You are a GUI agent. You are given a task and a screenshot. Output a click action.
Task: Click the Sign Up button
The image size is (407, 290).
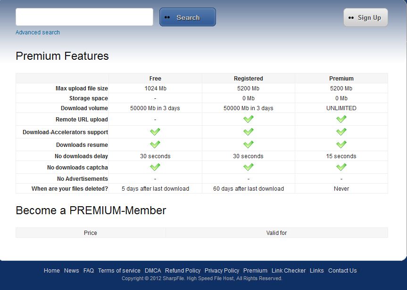pyautogui.click(x=365, y=17)
